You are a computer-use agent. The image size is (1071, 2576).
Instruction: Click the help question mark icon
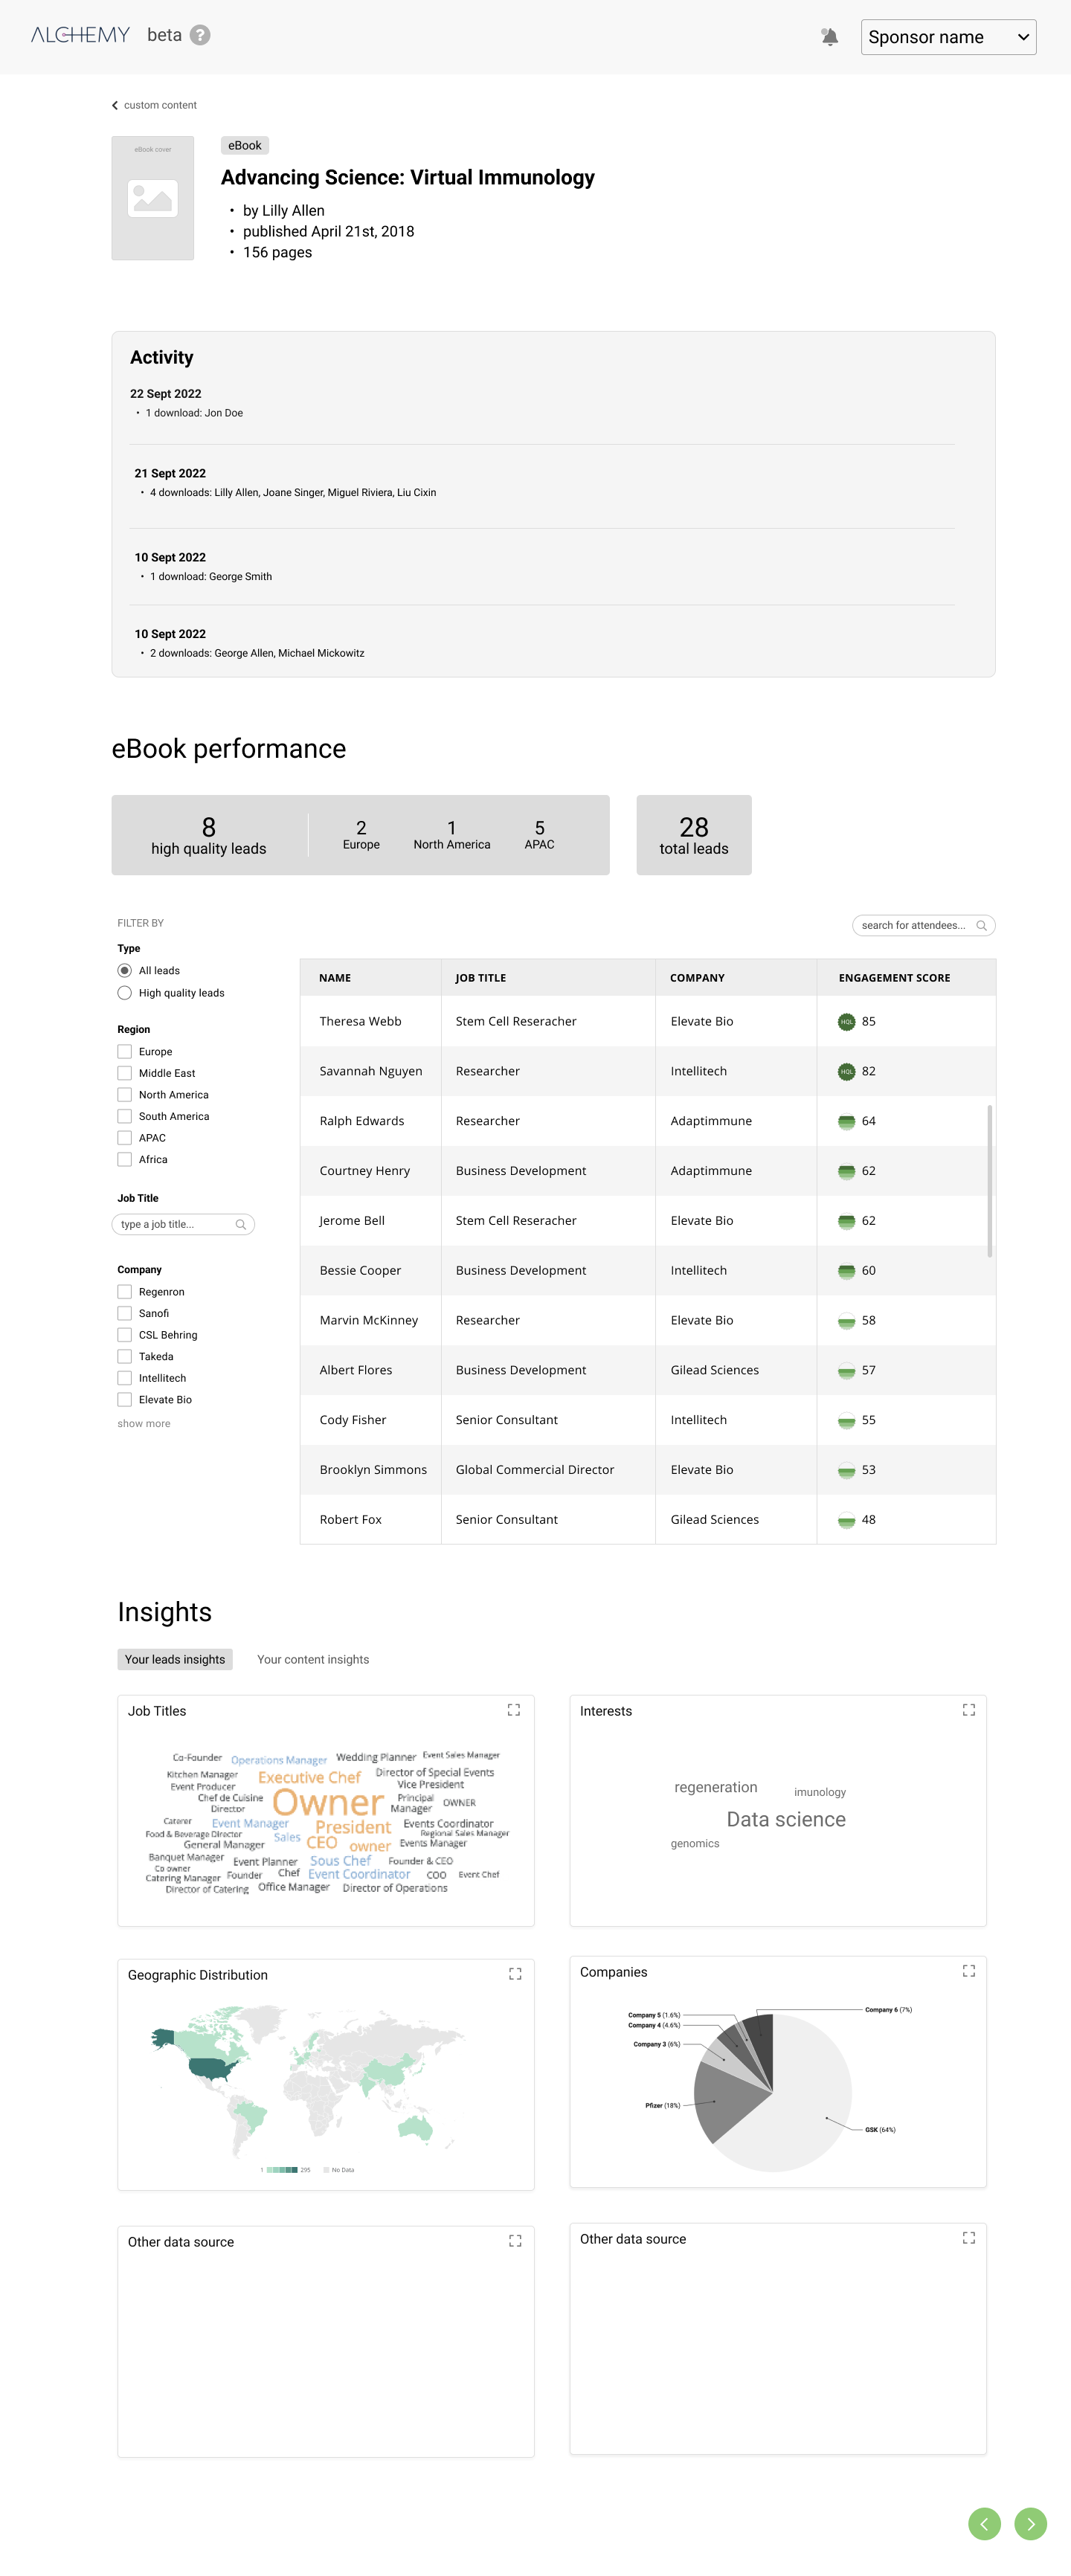click(x=200, y=35)
